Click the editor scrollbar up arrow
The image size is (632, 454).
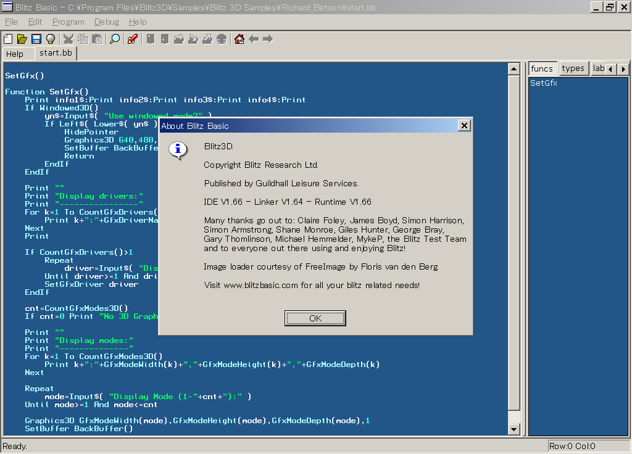pos(514,69)
